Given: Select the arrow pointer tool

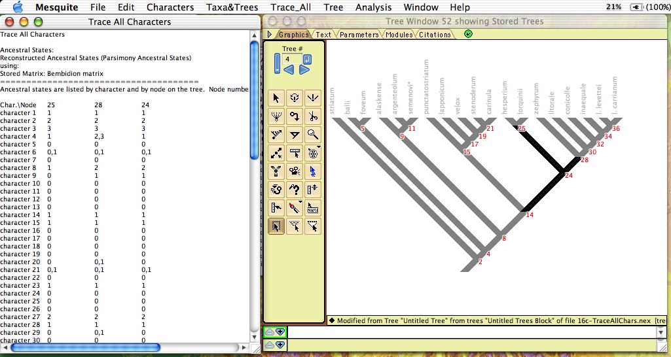Looking at the screenshot, I should coord(276,98).
